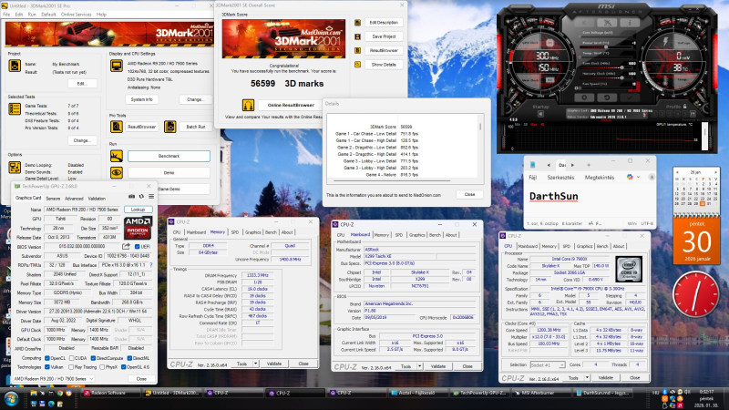Open the Fájl menu in Notepad
729x410 pixels.
[533, 177]
